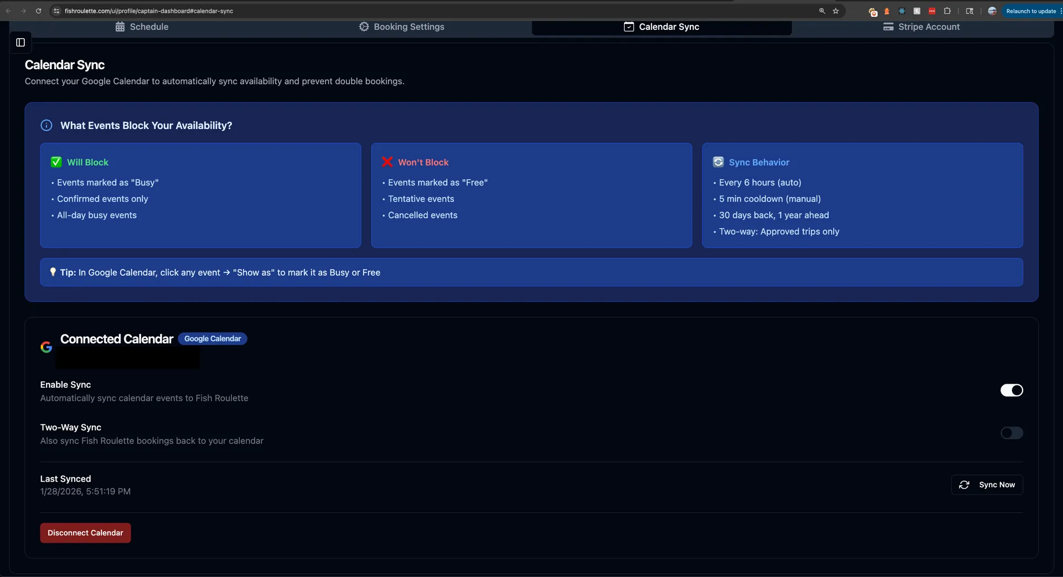Reload the page with the refresh icon
This screenshot has width=1063, height=577.
[x=38, y=11]
